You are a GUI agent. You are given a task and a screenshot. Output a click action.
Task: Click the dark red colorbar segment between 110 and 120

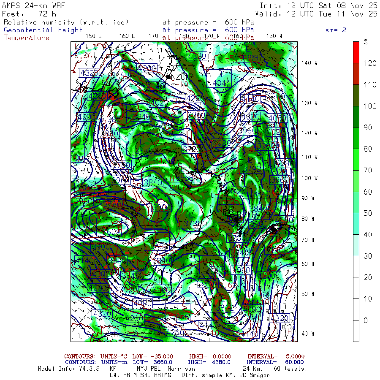356,74
